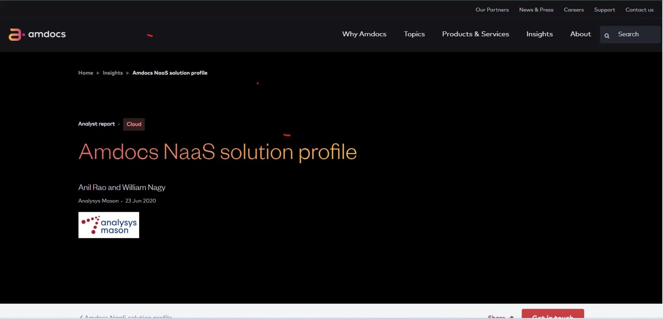
Task: Open the News & Press link
Action: click(x=536, y=10)
